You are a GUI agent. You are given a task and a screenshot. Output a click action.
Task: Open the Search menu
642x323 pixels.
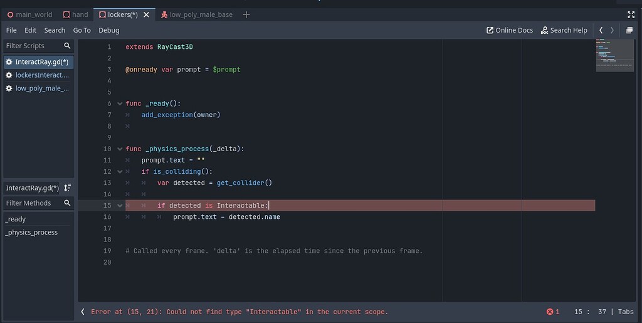(55, 30)
